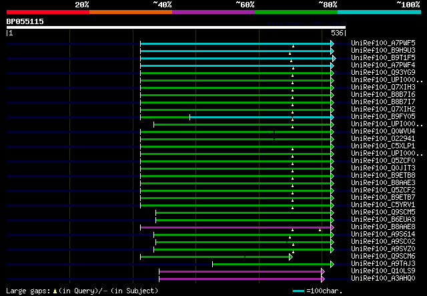Open hit UniRef100_B9T1F5 label

(x=383, y=57)
